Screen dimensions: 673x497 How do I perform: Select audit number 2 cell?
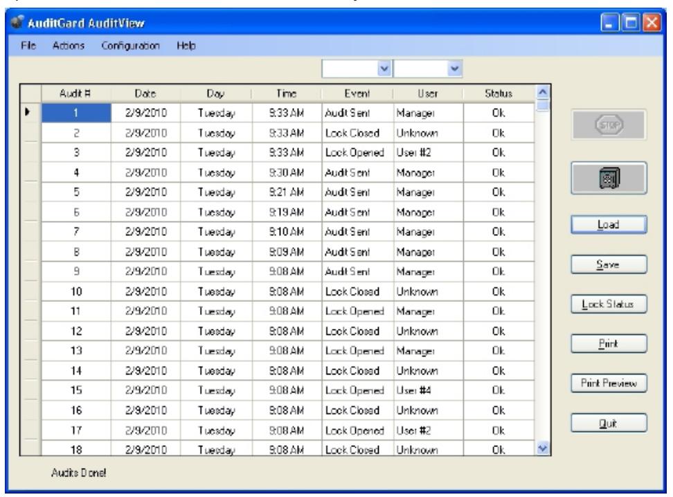point(76,133)
